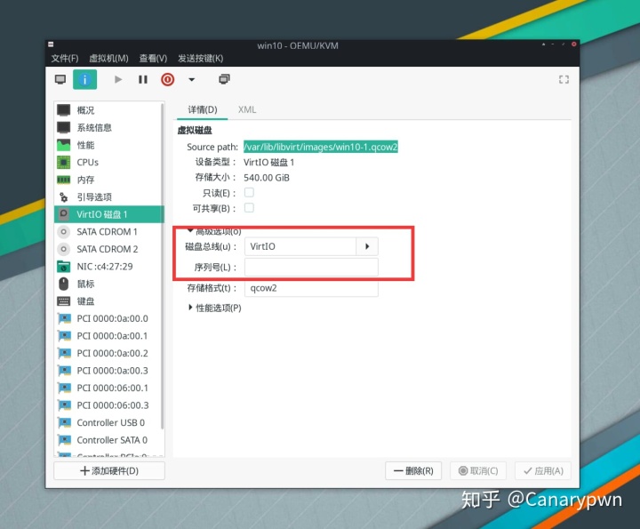The height and width of the screenshot is (529, 640).
Task: Select 性能 performance entry
Action: point(109,145)
